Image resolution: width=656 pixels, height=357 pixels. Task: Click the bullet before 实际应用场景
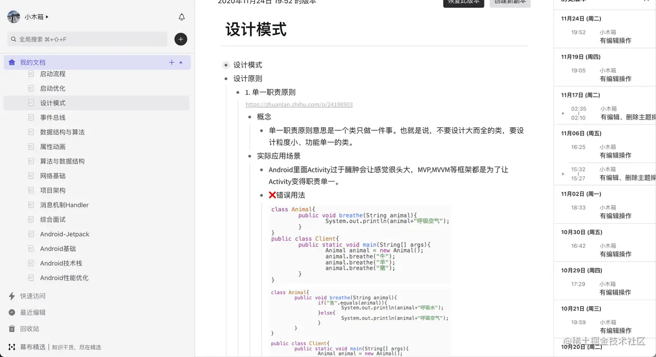pyautogui.click(x=250, y=156)
